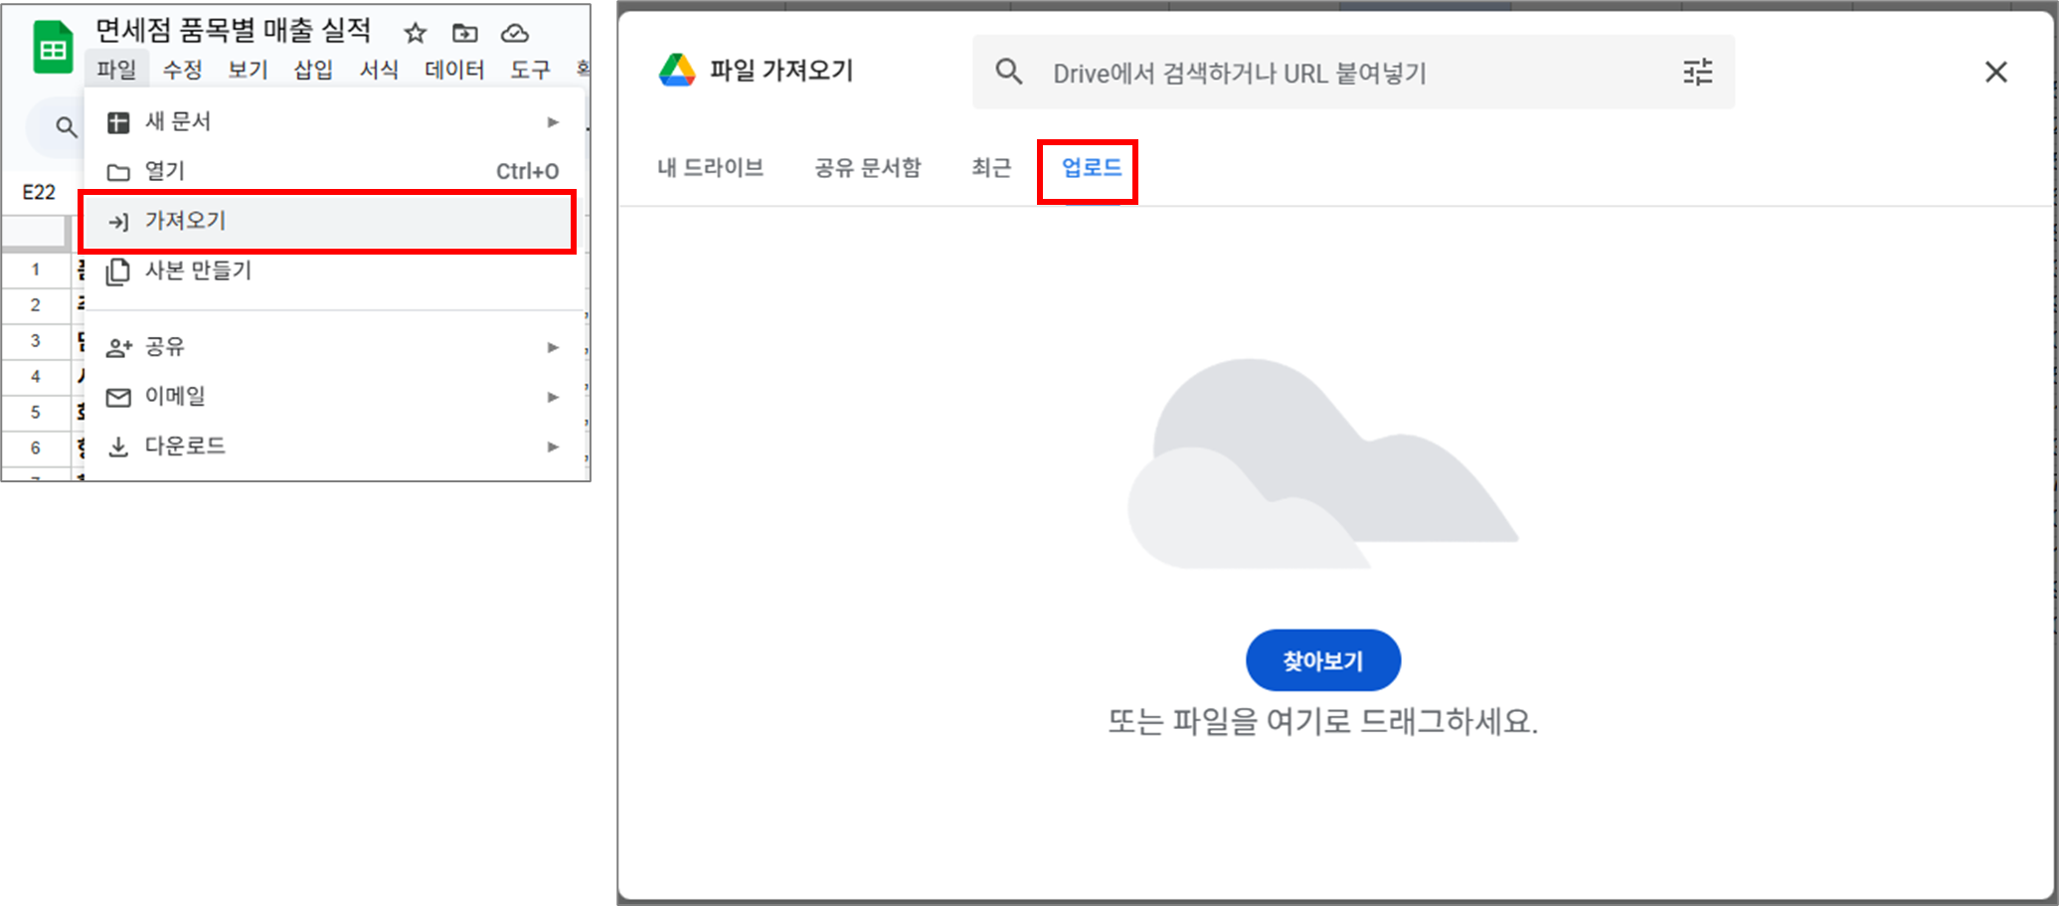Open the 데이터 menu
Screen dimensions: 2059x906
[454, 70]
